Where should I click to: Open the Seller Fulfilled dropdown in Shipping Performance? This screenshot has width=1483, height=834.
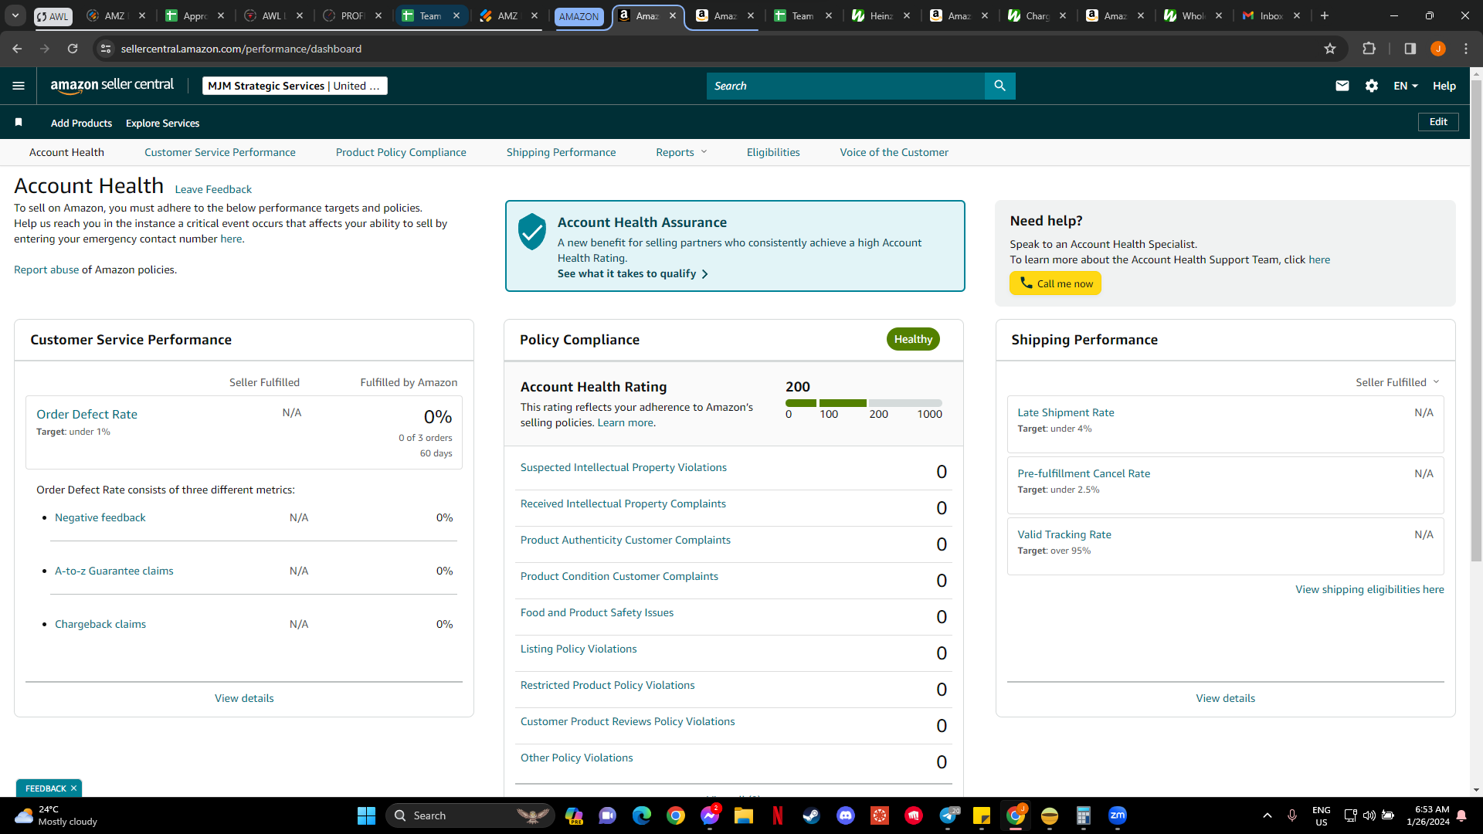(1397, 382)
